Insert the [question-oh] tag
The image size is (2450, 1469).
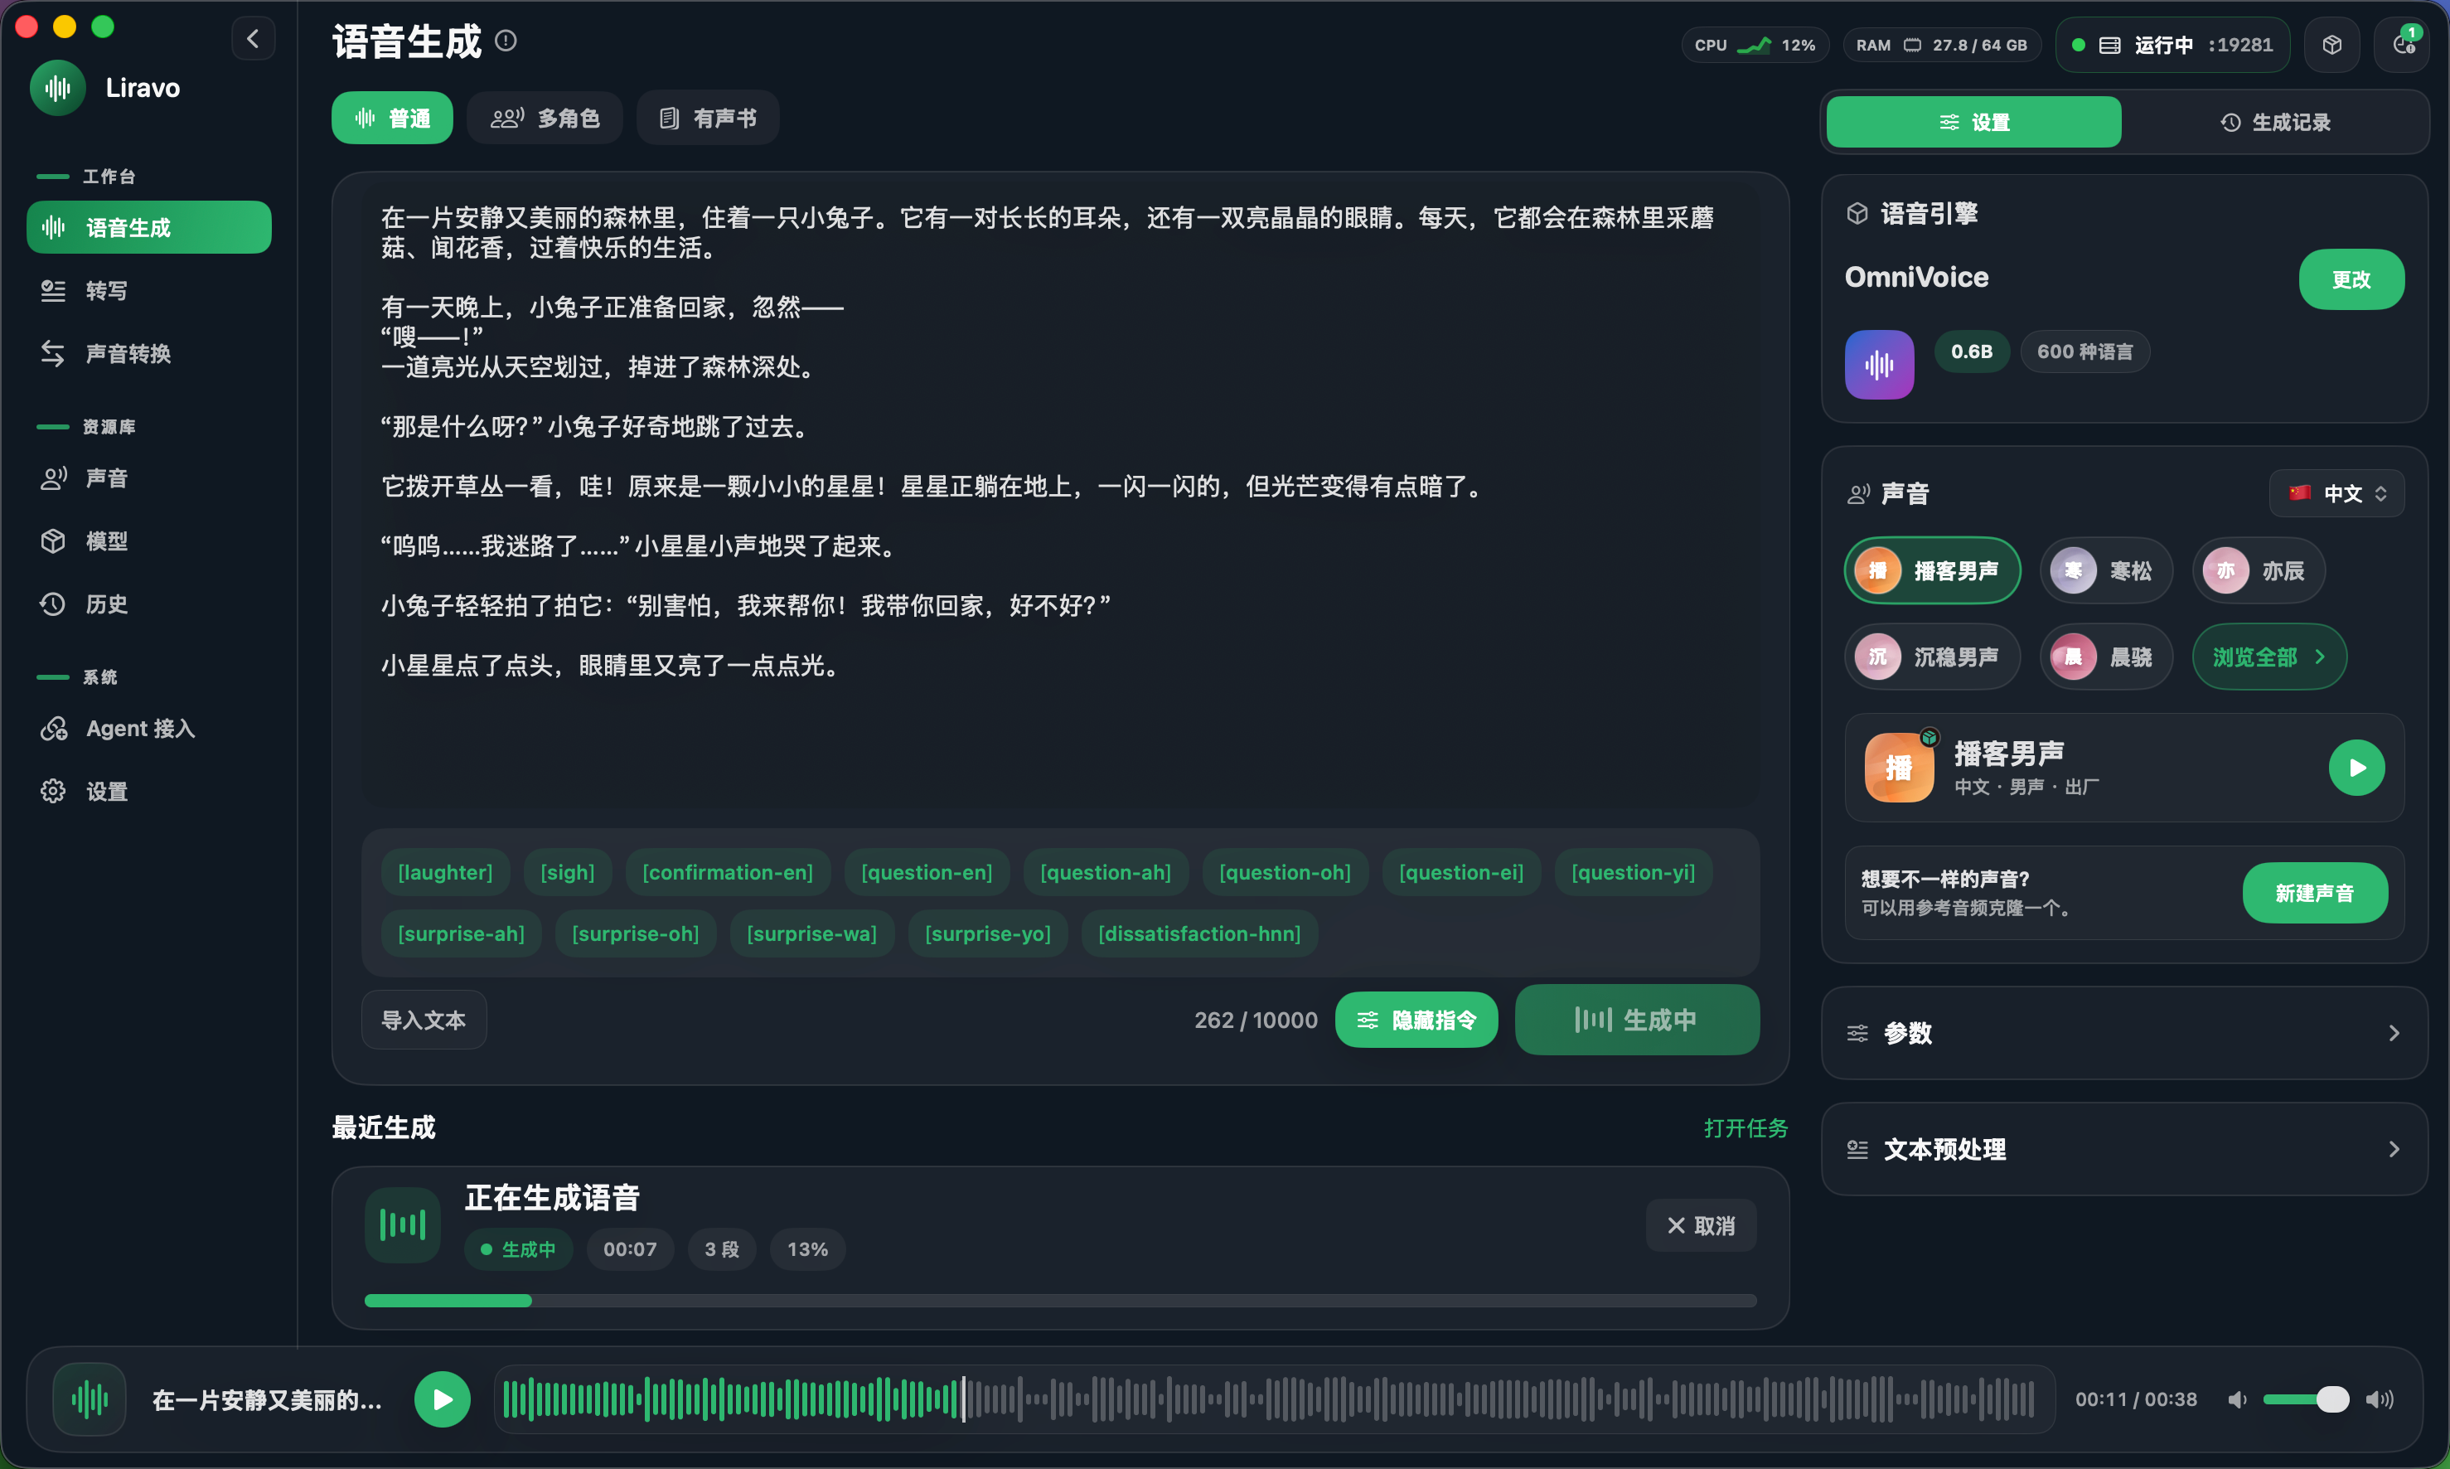click(1285, 872)
